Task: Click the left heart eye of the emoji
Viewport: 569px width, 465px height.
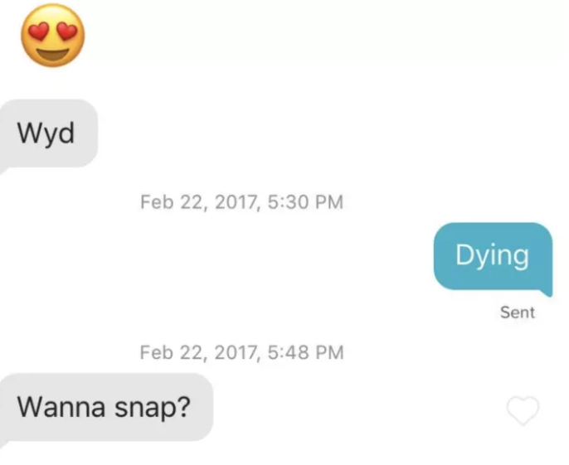Action: click(x=38, y=31)
